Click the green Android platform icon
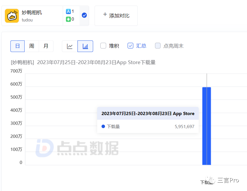 click(x=68, y=19)
